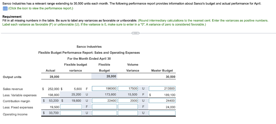Click Operating income Flexible Budget field
The image size is (276, 124).
click(x=105, y=113)
